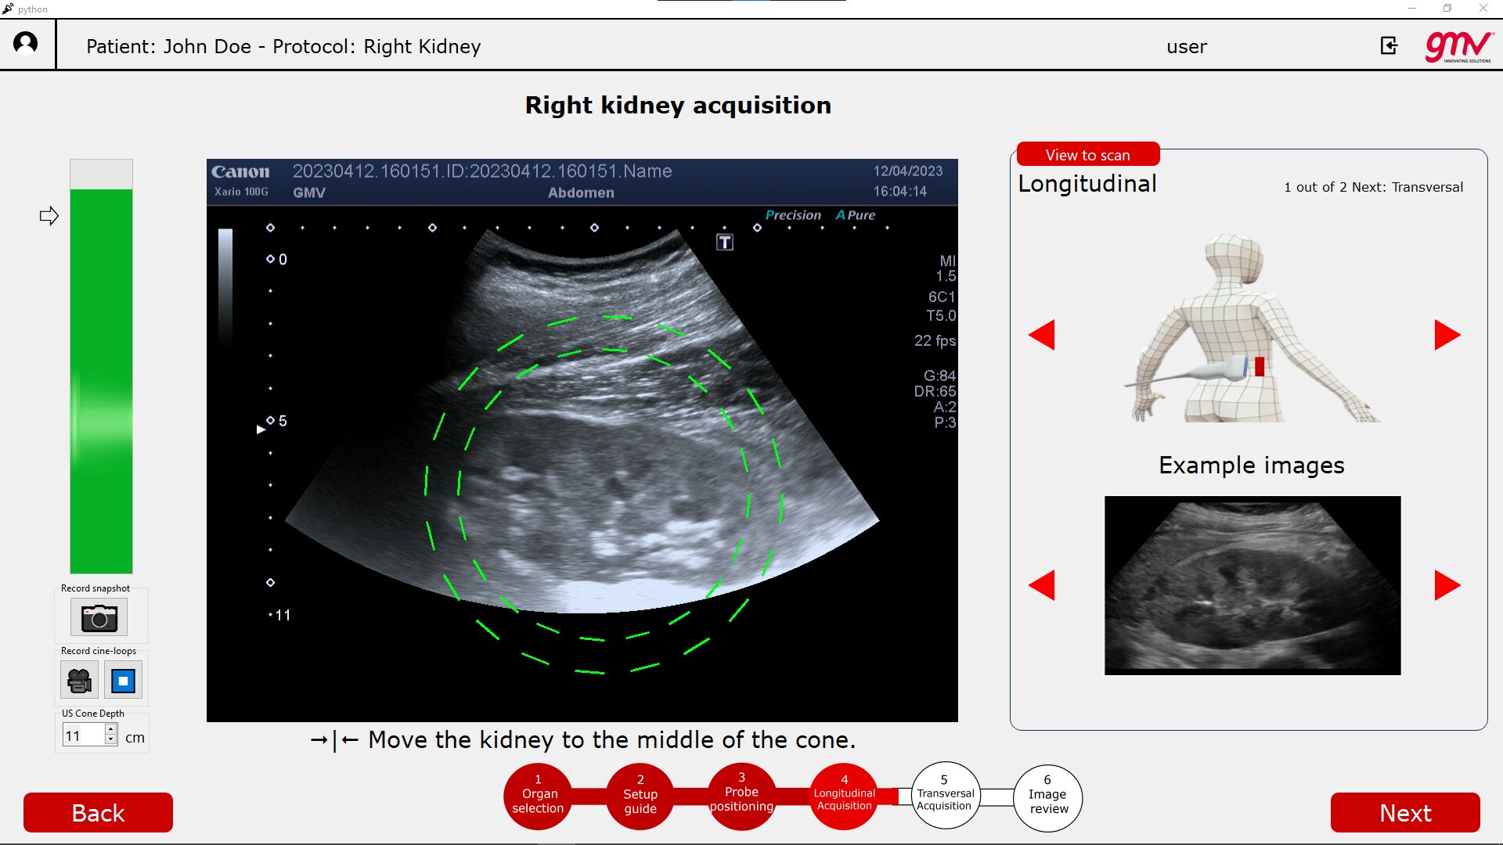Open step 6 Image review

pos(1048,797)
